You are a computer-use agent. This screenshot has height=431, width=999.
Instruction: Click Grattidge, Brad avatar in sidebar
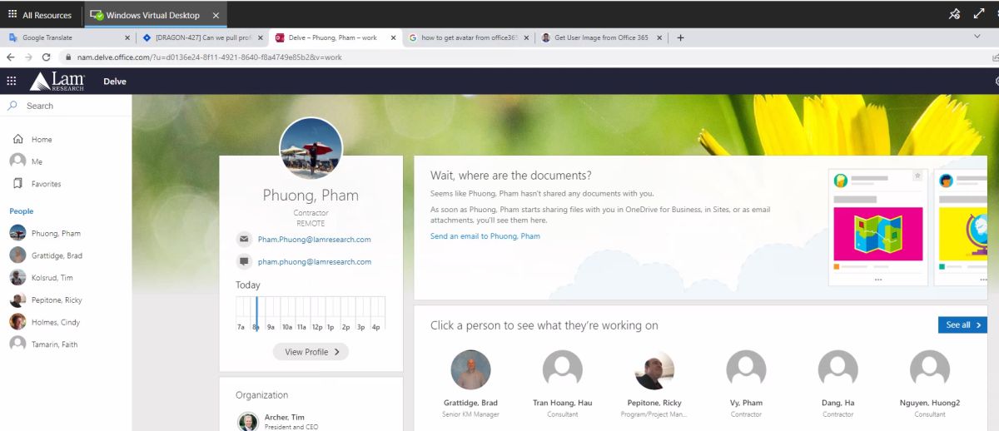pyautogui.click(x=17, y=255)
